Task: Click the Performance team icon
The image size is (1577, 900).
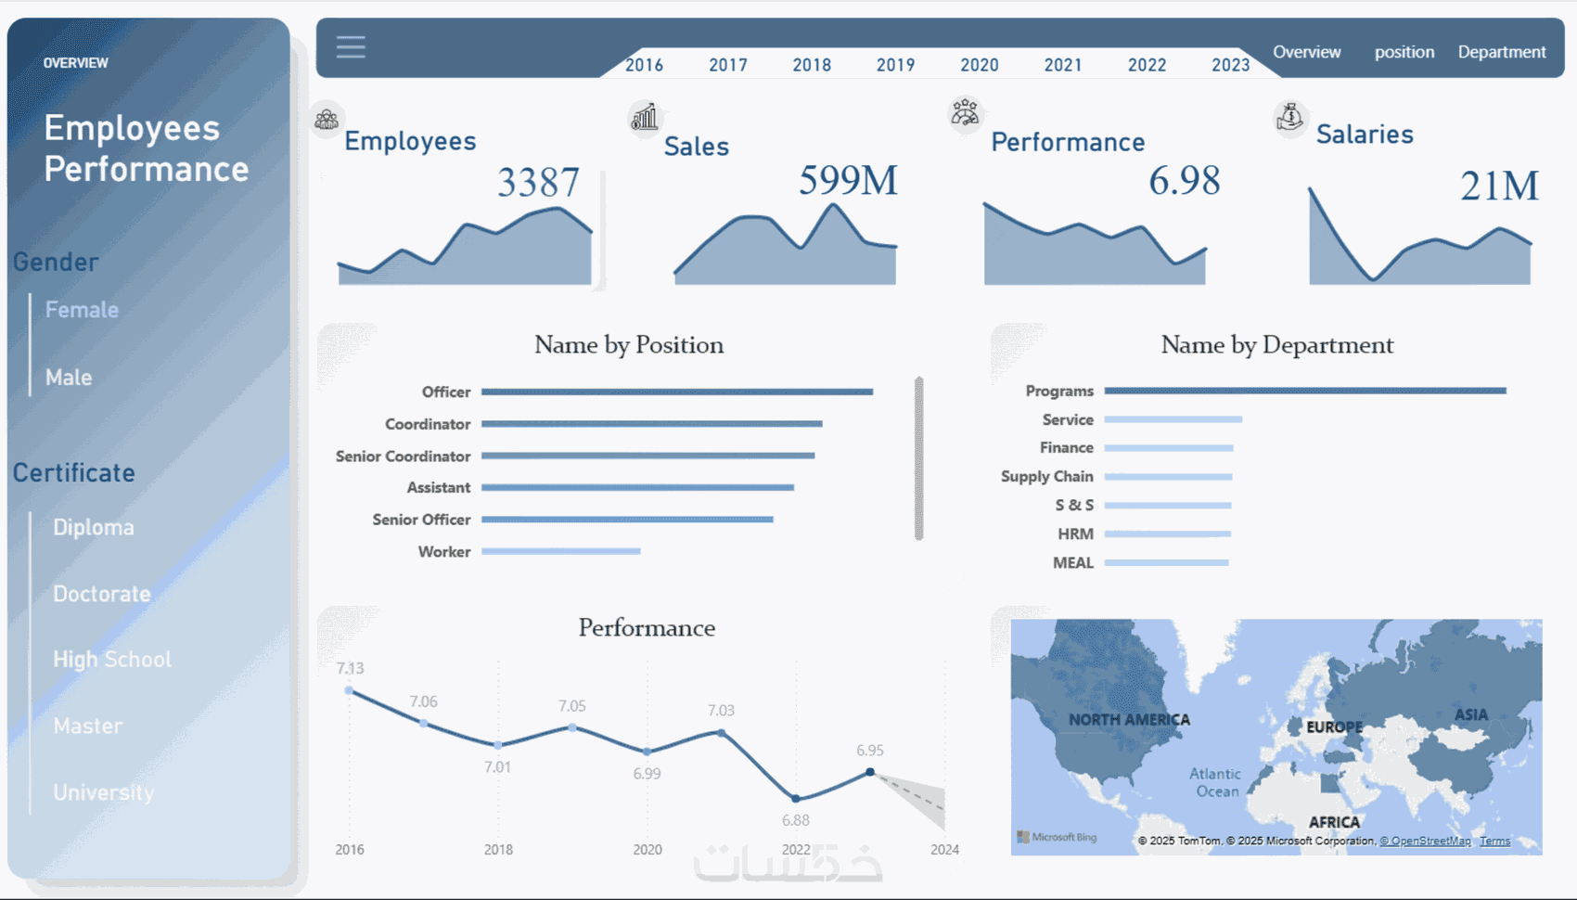Action: pyautogui.click(x=965, y=113)
